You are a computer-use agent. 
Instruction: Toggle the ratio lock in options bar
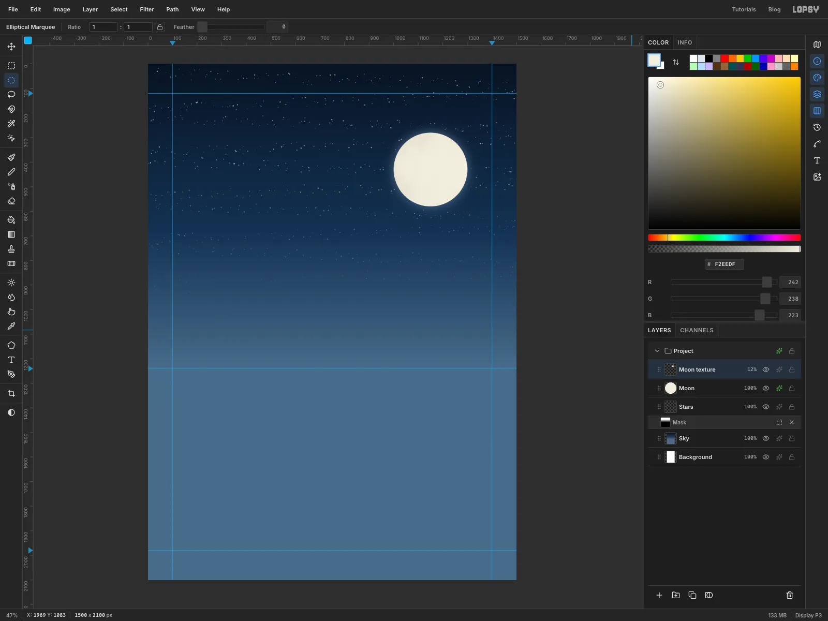(x=160, y=27)
